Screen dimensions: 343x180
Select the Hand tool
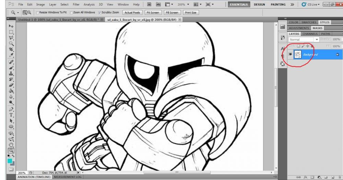click(x=11, y=145)
